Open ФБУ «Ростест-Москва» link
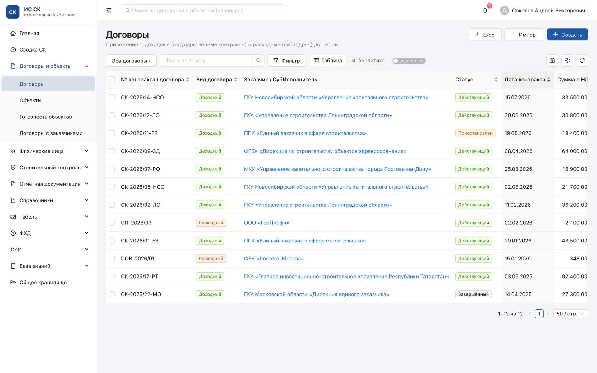597x373 pixels. 274,259
